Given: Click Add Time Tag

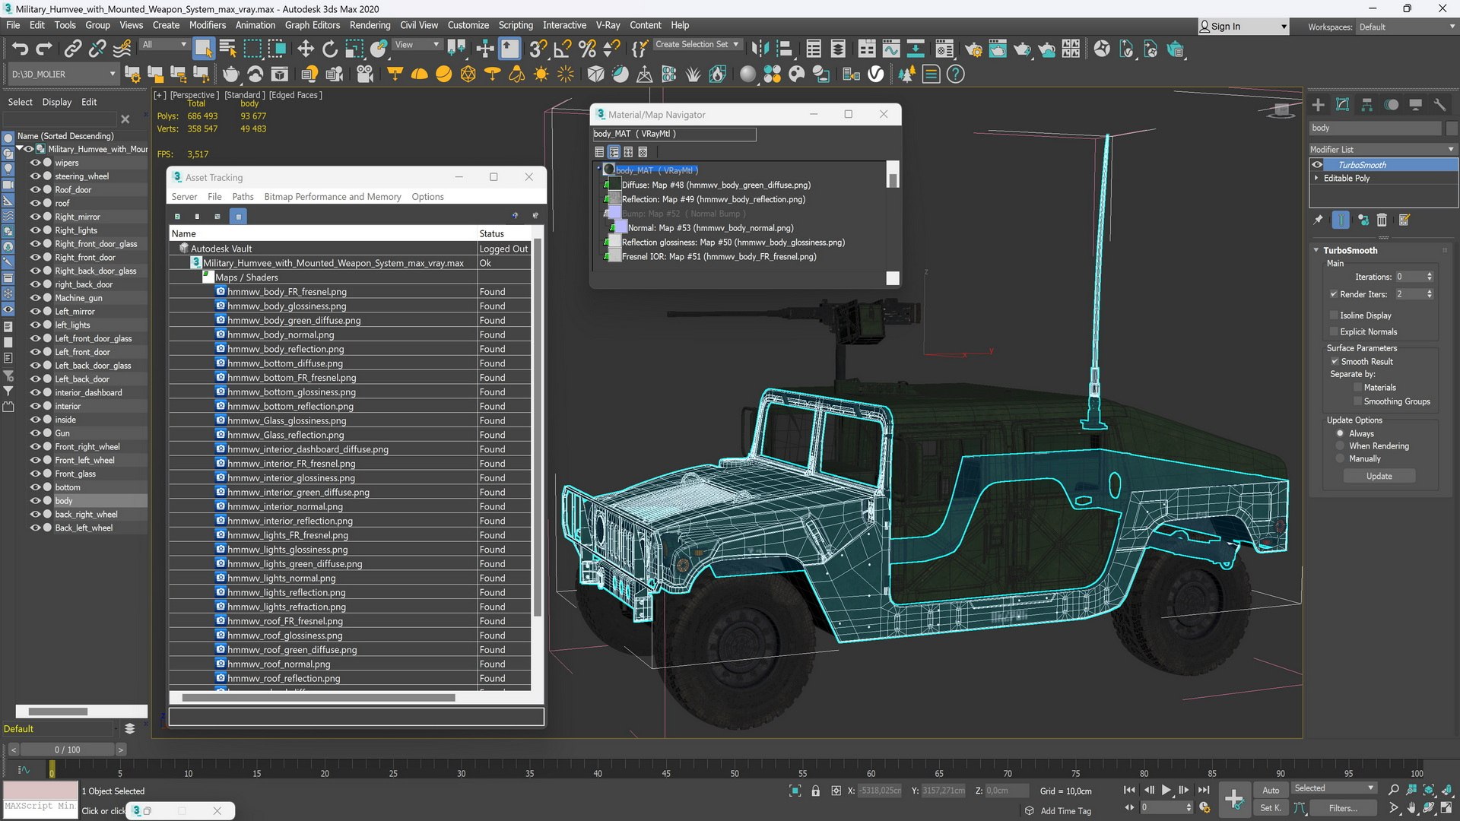Looking at the screenshot, I should 1065,811.
